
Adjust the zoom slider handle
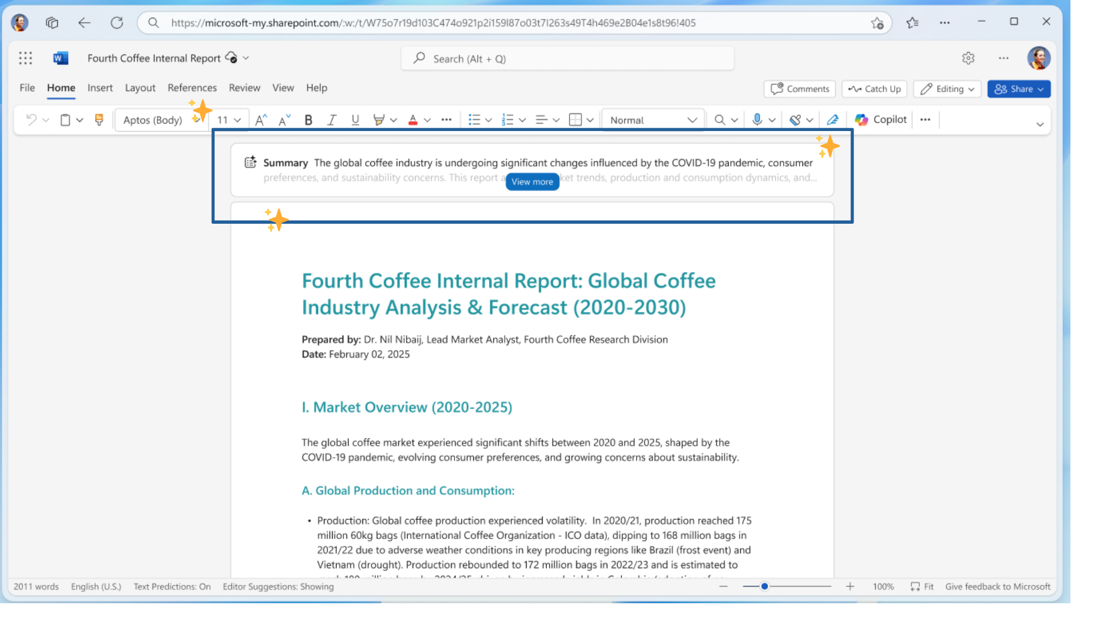[x=764, y=587]
